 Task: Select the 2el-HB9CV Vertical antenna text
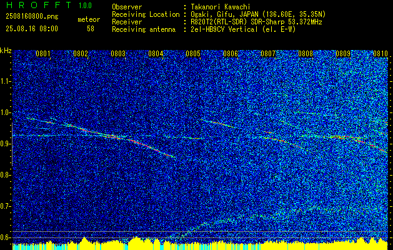[x=243, y=29]
